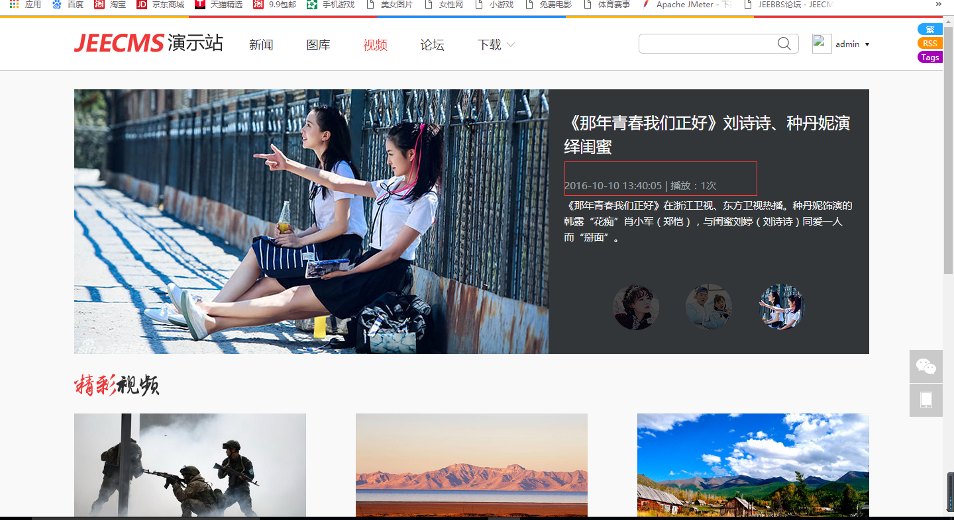This screenshot has width=954, height=520.
Task: Open the Tags button
Action: click(x=930, y=57)
